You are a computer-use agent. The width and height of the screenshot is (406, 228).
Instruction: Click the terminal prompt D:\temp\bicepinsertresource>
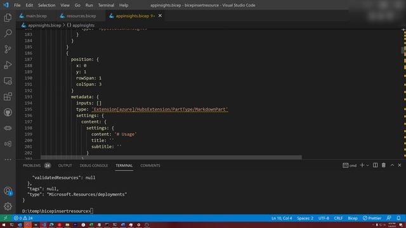[56, 211]
